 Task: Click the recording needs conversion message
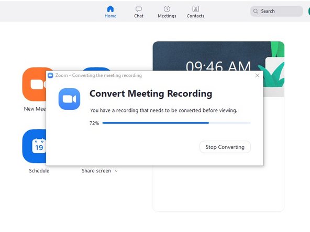(x=163, y=110)
